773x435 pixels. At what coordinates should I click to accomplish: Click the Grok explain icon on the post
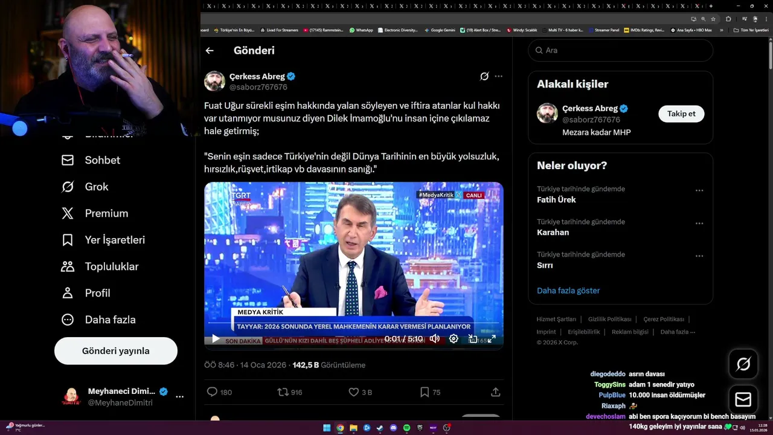point(484,76)
